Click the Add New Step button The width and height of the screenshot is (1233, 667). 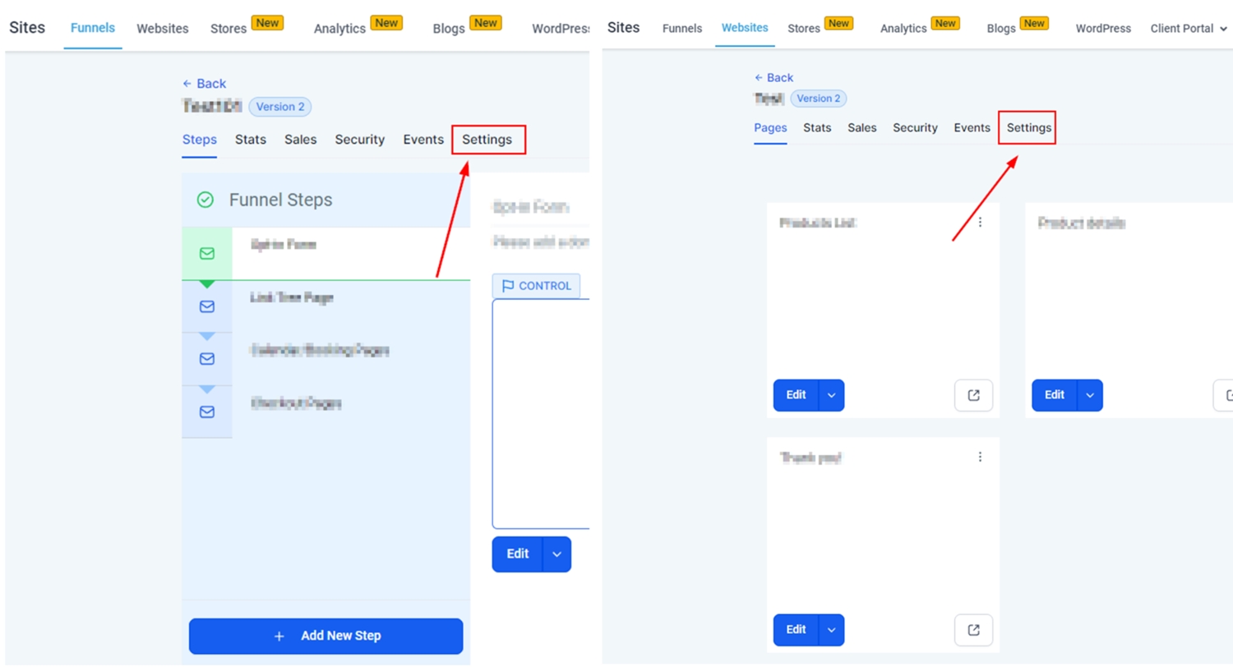326,636
